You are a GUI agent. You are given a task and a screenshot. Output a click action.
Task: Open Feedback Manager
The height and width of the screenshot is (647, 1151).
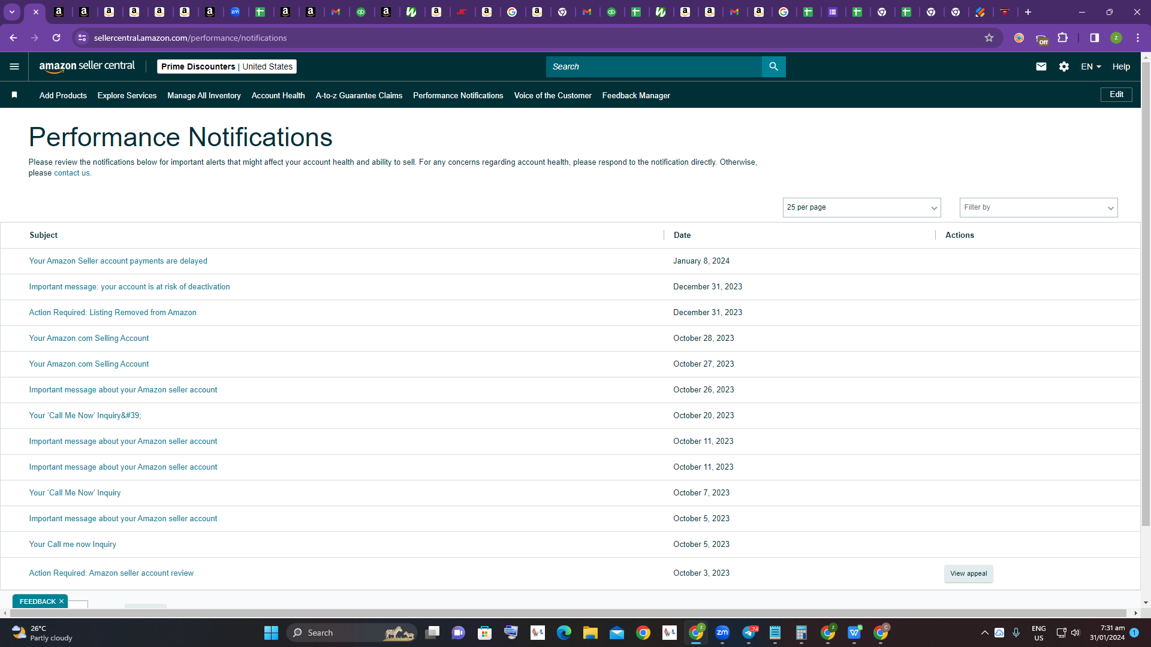636,95
